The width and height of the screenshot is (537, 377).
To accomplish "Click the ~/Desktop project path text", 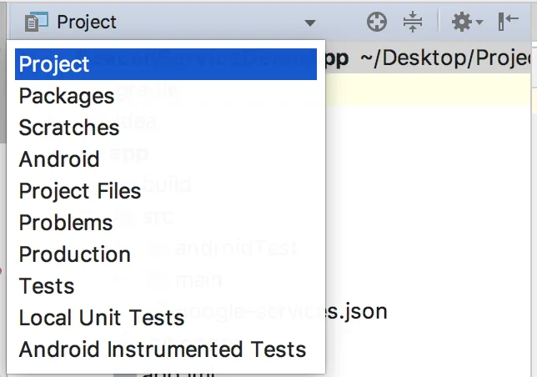I will (447, 58).
